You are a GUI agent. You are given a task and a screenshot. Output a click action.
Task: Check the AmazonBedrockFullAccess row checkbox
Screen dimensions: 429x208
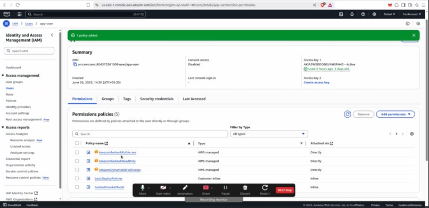click(x=77, y=152)
